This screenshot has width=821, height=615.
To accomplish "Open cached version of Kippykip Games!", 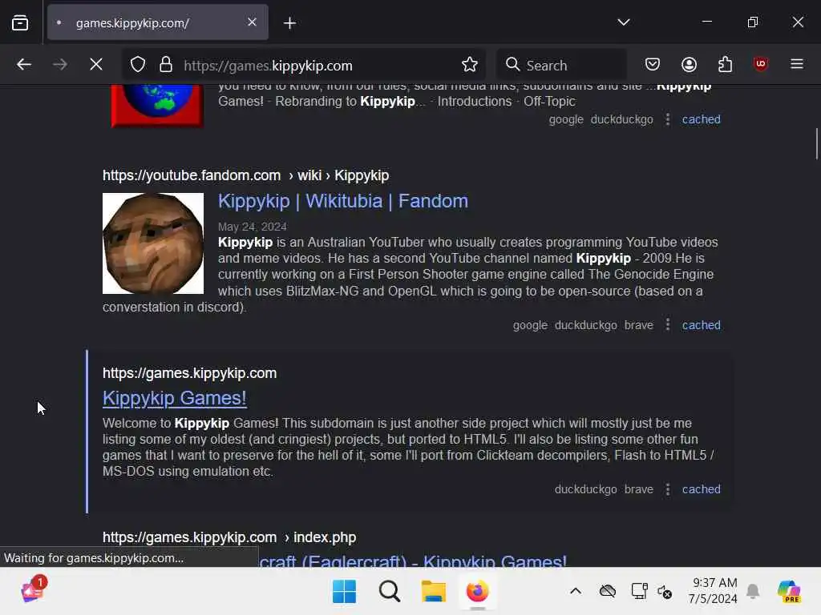I will 701,489.
